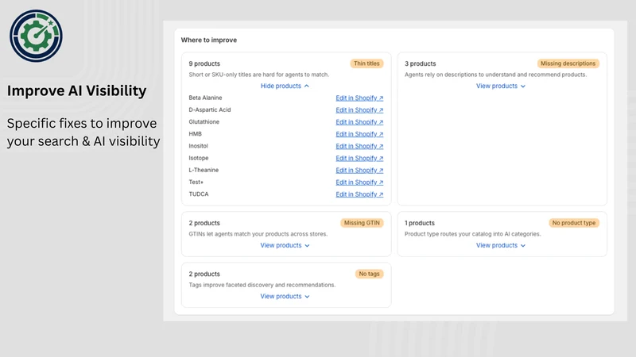Expand View products under No tags

click(x=285, y=296)
